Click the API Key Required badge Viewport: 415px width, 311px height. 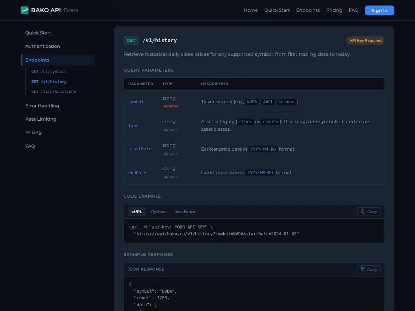(x=365, y=40)
